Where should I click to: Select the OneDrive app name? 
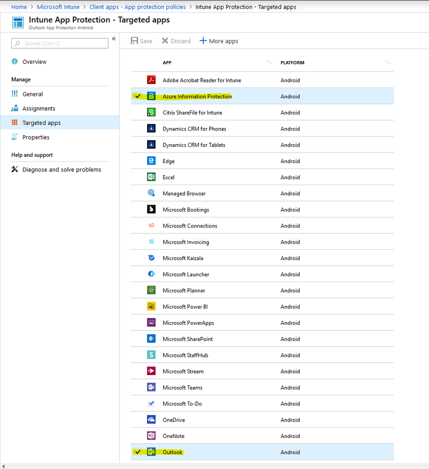click(x=174, y=420)
